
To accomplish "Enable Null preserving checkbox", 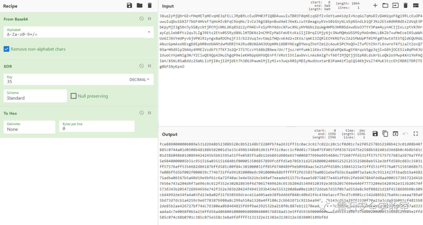I will click(73, 96).
